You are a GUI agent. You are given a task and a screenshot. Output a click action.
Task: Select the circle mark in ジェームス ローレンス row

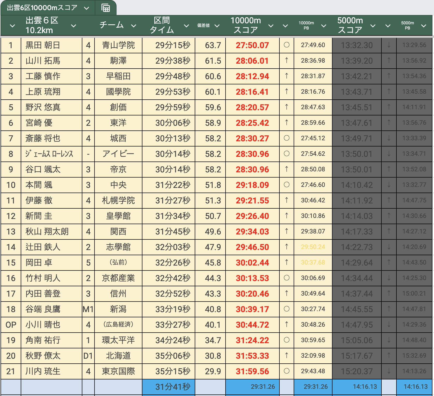tap(287, 154)
